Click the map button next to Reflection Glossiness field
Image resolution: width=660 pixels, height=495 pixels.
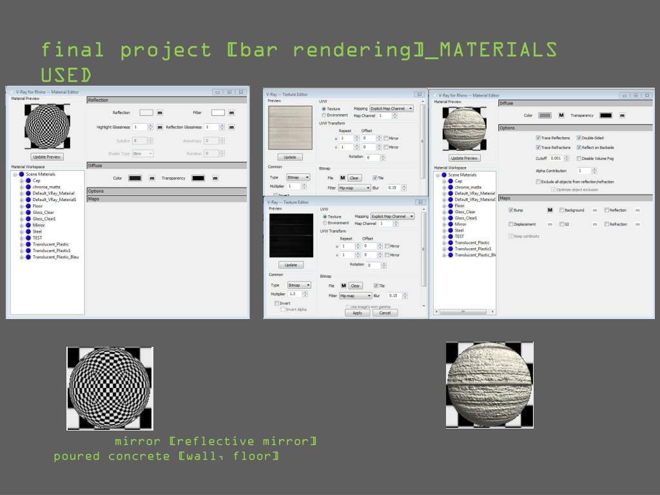pyautogui.click(x=231, y=127)
